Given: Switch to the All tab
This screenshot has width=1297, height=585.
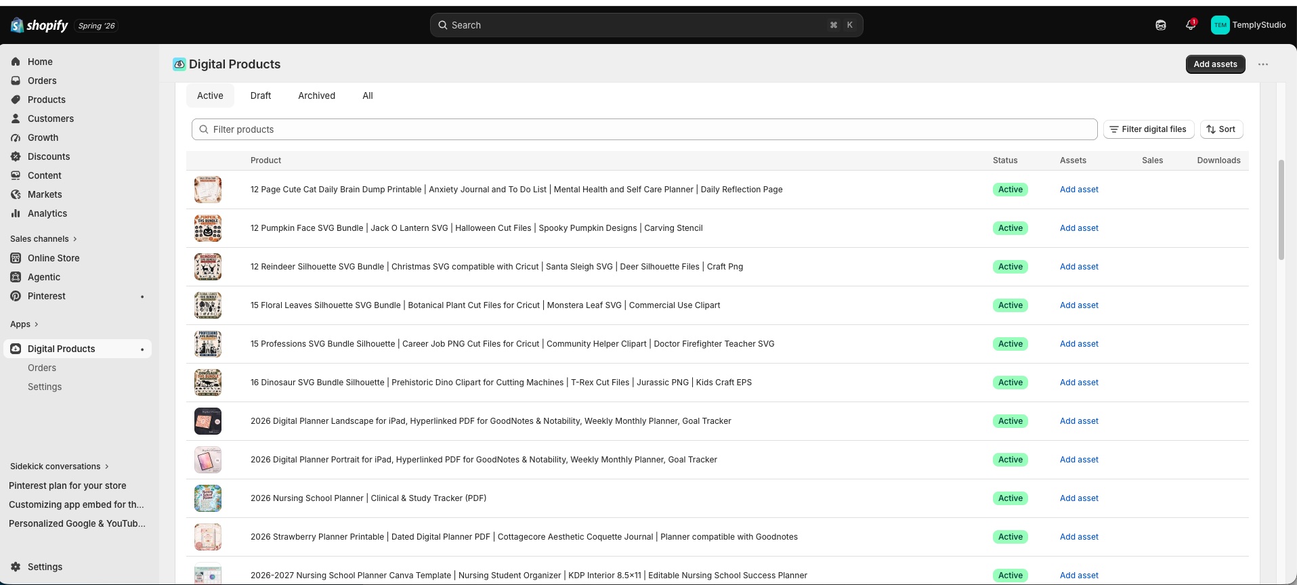Looking at the screenshot, I should (x=368, y=95).
